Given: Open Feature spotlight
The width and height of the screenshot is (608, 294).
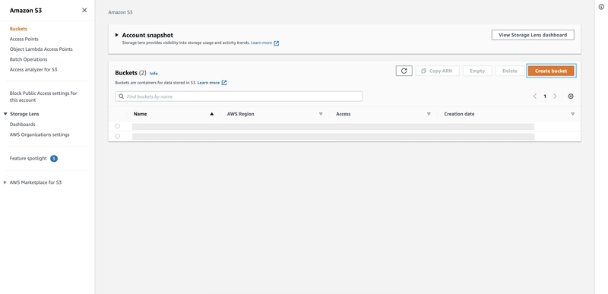Looking at the screenshot, I should pos(28,159).
